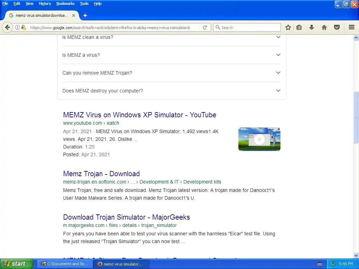Click the keyboard icon in the taskbar
This screenshot has width=359, height=269.
[x=320, y=264]
